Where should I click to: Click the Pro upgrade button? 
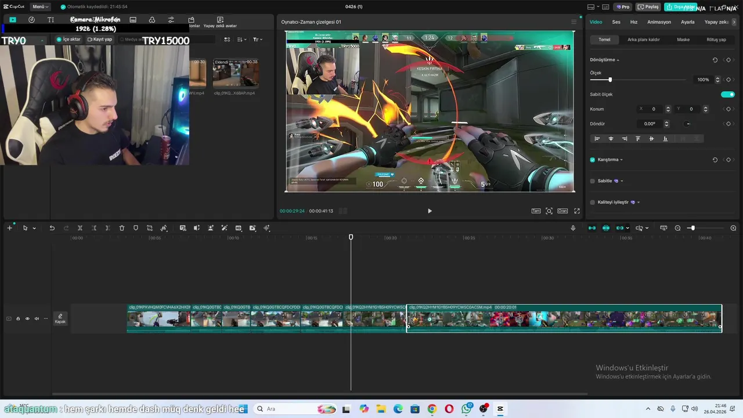623,7
